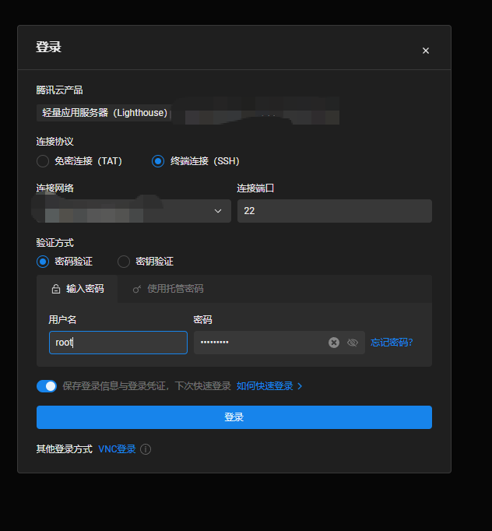
Task: Click the blue 登录 button
Action: click(234, 417)
